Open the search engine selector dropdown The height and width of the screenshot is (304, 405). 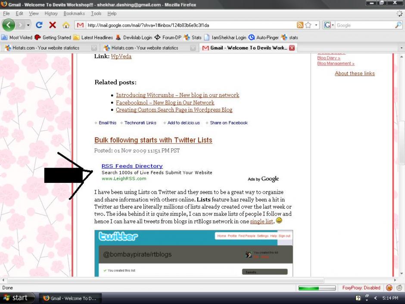(329, 25)
